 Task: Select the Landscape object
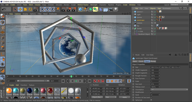[140, 20]
